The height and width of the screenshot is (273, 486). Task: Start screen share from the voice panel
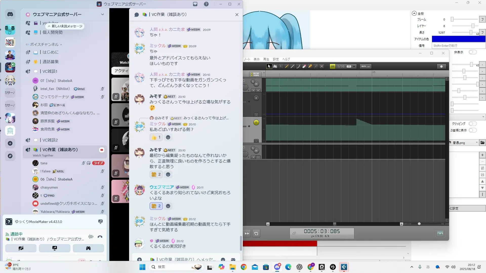point(54,248)
